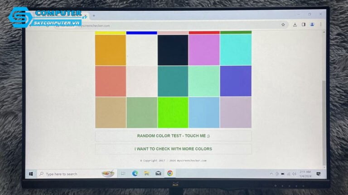Viewport: 348px width, 195px height.
Task: Open the Chrome downloads icon
Action: (x=295, y=25)
